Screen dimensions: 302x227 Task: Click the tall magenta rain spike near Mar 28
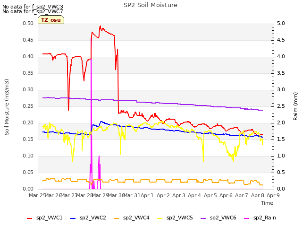tap(91, 114)
